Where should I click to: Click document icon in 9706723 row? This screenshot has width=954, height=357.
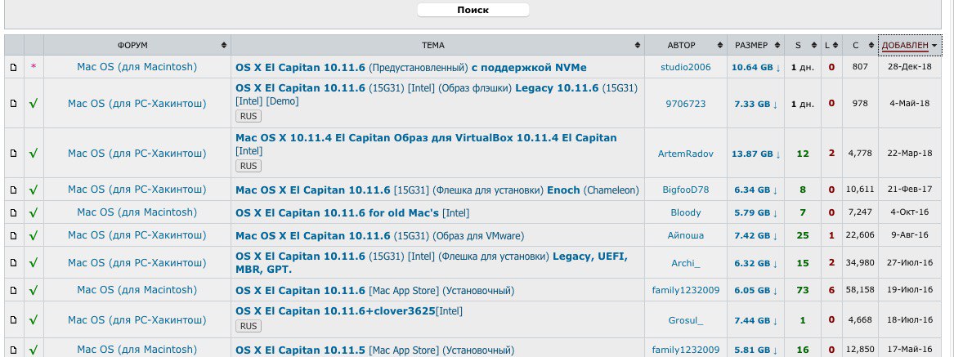point(13,104)
